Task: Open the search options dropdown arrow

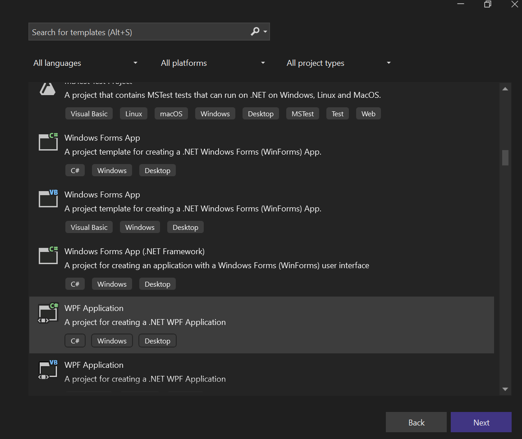Action: tap(266, 32)
